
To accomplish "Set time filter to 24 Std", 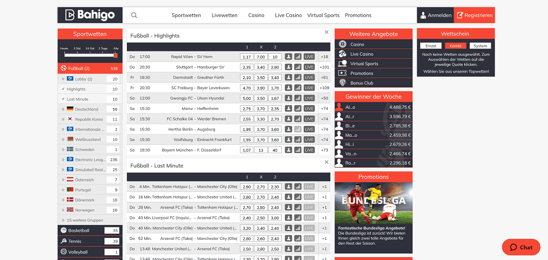I will (x=90, y=48).
